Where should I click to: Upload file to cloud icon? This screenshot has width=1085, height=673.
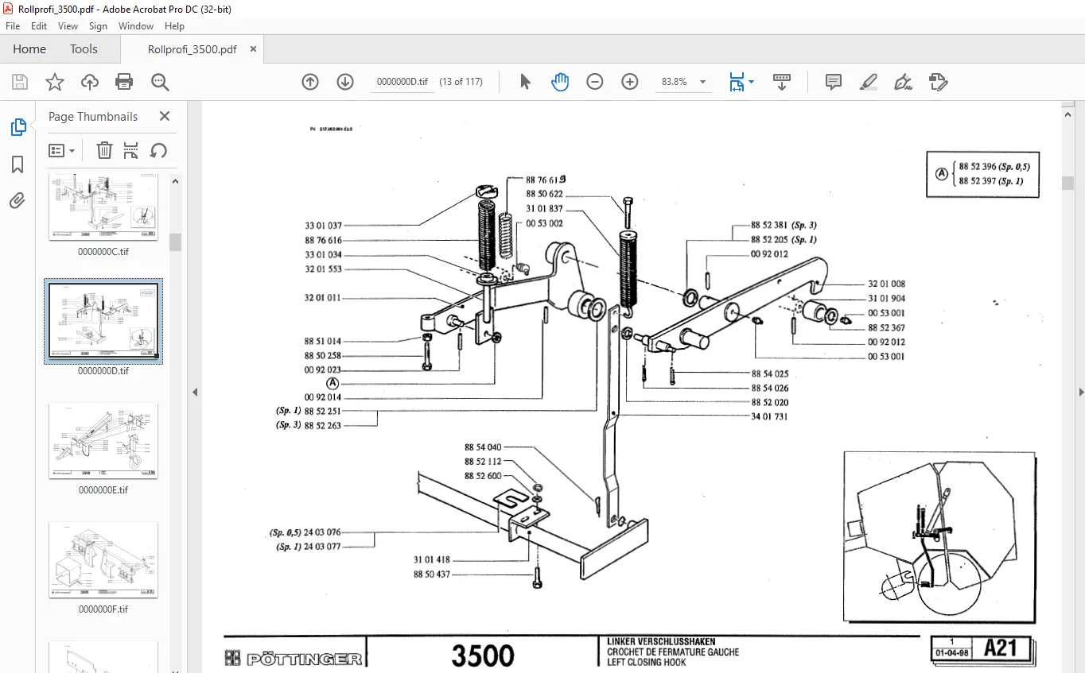pos(90,82)
